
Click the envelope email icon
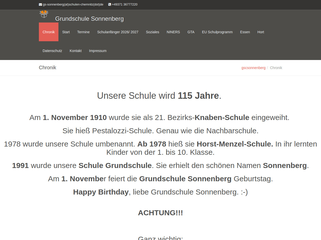(40, 4)
